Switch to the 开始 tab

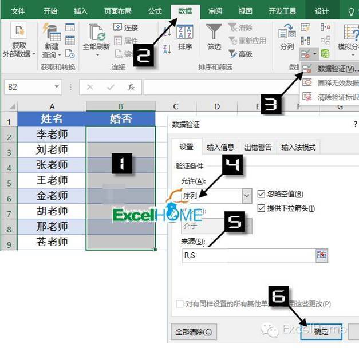point(50,11)
